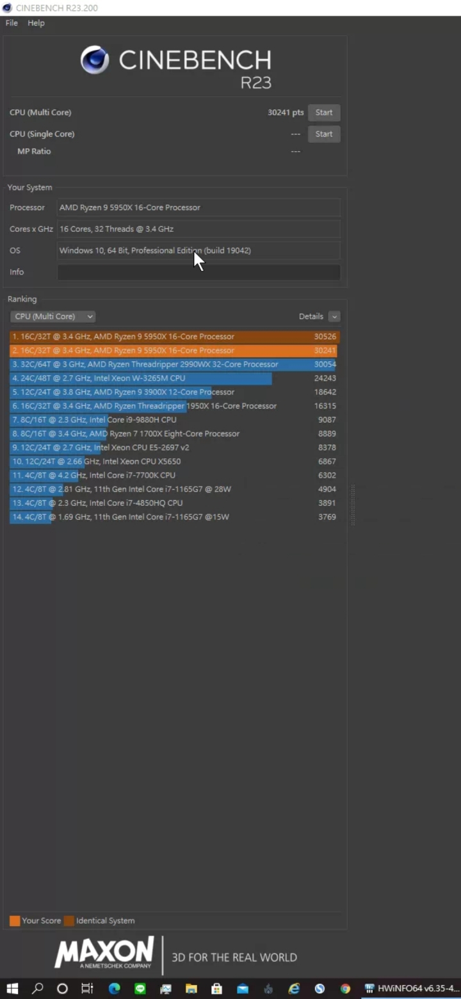The height and width of the screenshot is (999, 461).
Task: Open the File menu
Action: (x=12, y=23)
